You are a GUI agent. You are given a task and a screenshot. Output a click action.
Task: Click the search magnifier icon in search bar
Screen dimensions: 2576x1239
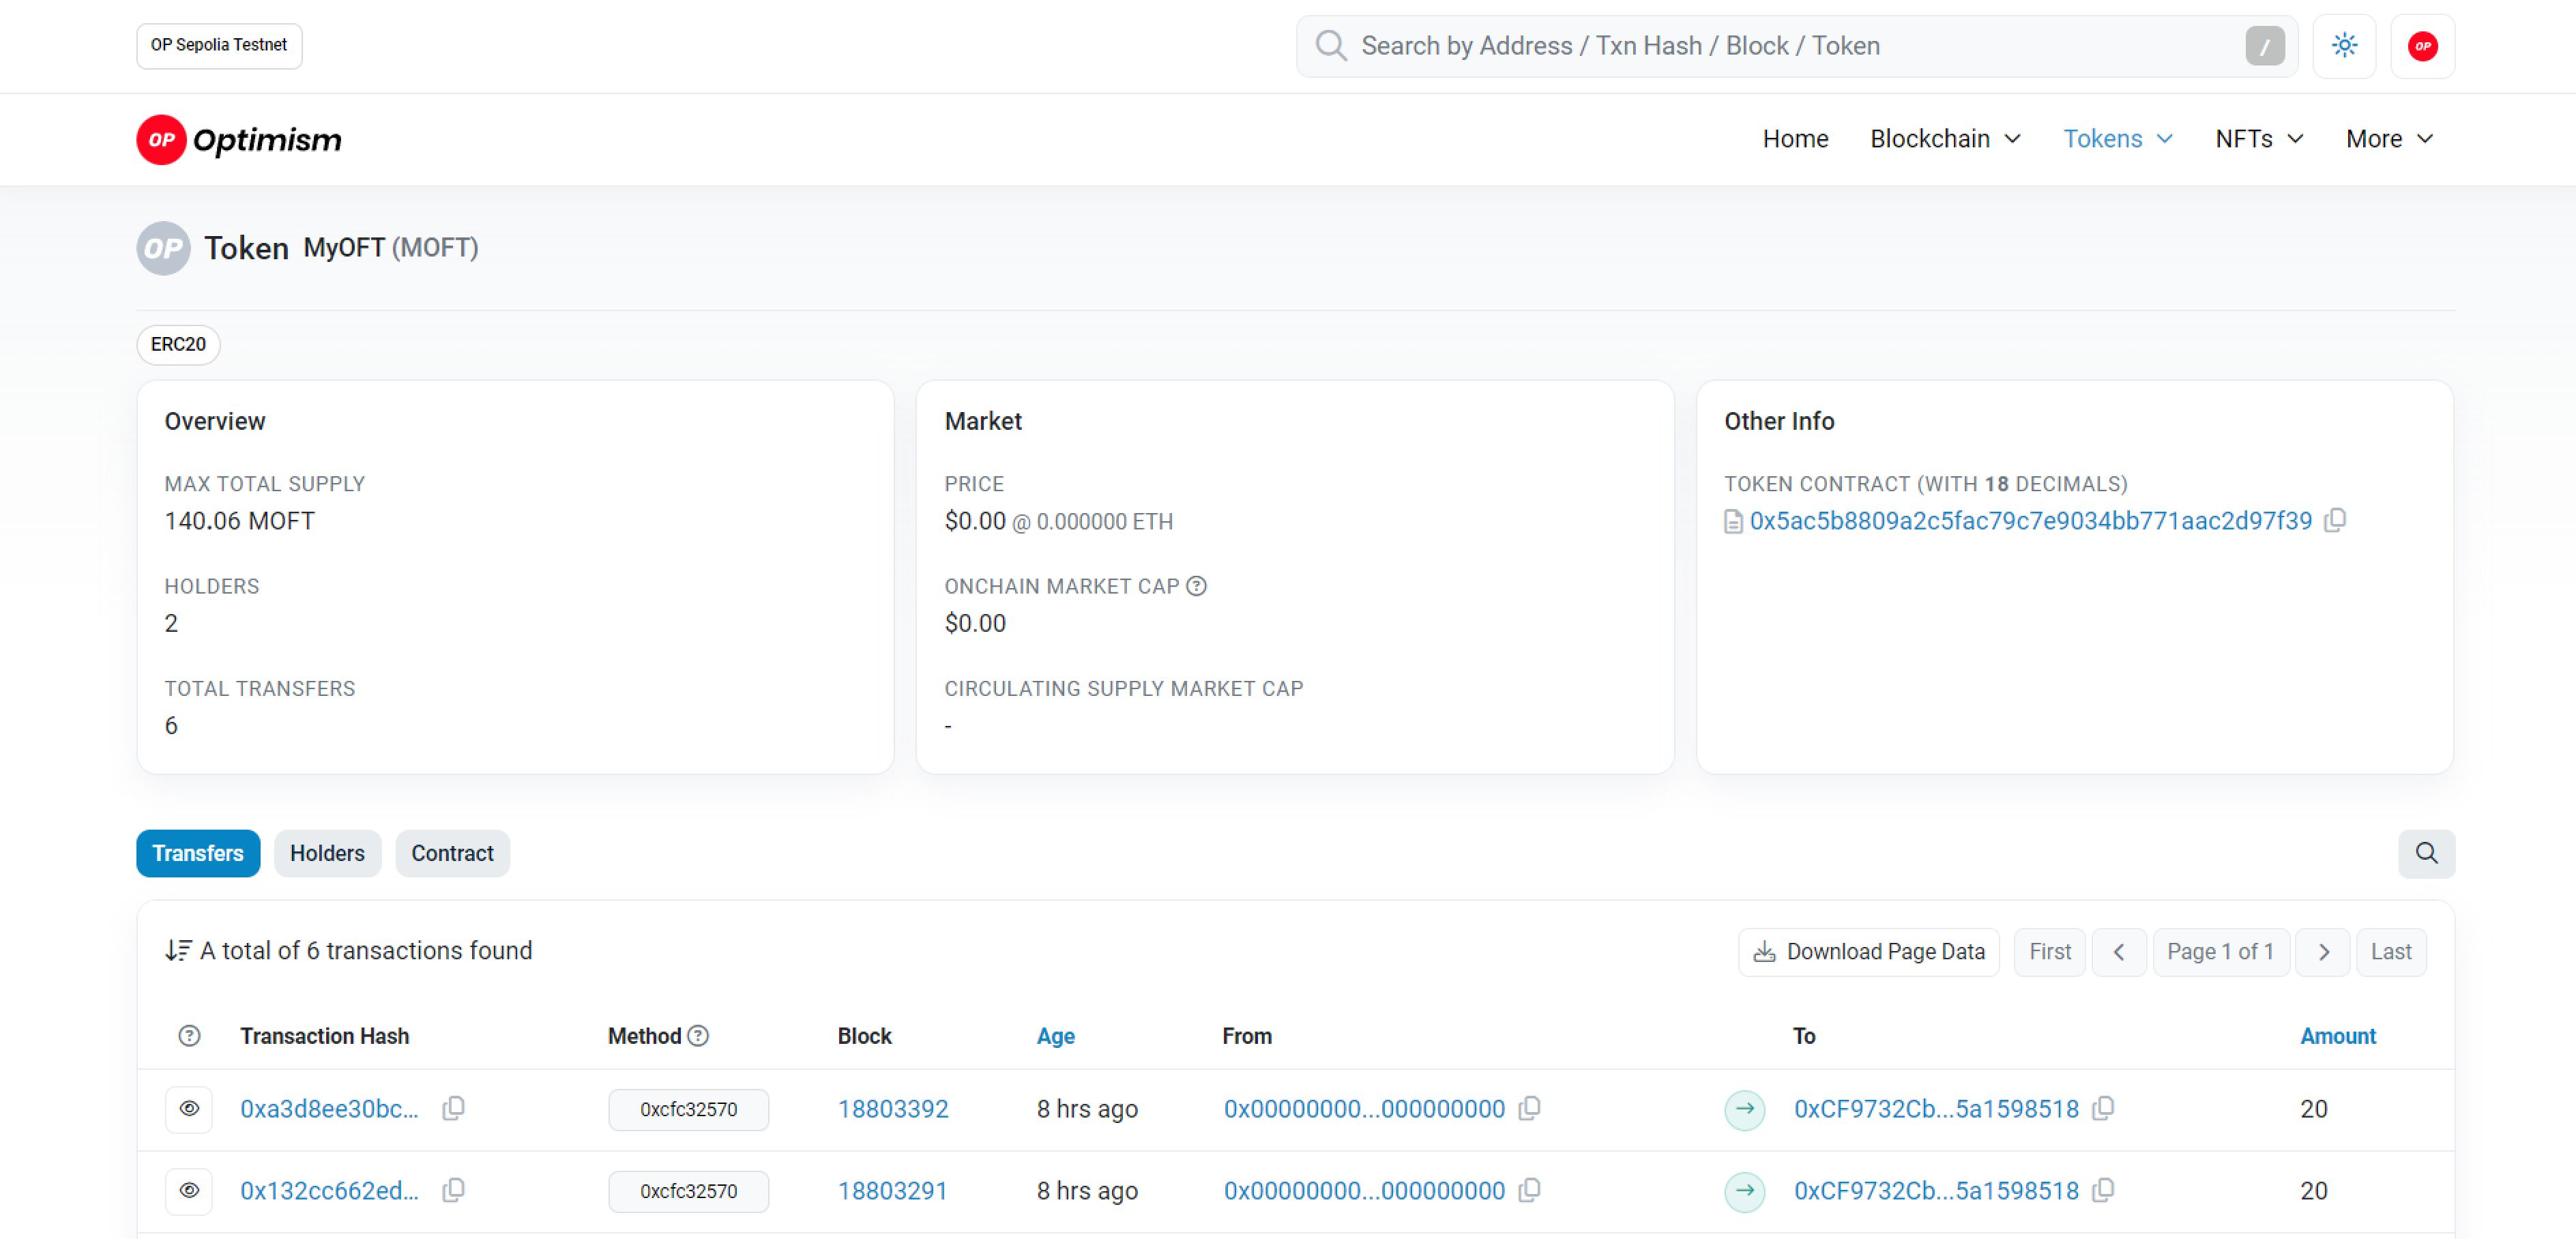[x=1330, y=45]
